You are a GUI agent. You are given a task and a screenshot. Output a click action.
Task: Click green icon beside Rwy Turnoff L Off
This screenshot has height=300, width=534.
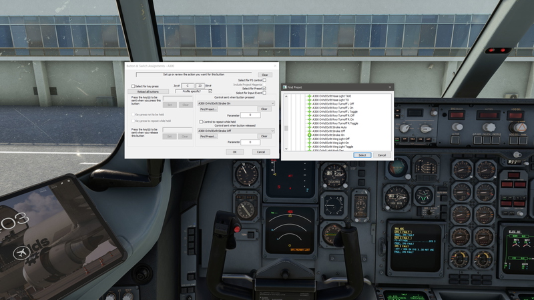(x=309, y=104)
